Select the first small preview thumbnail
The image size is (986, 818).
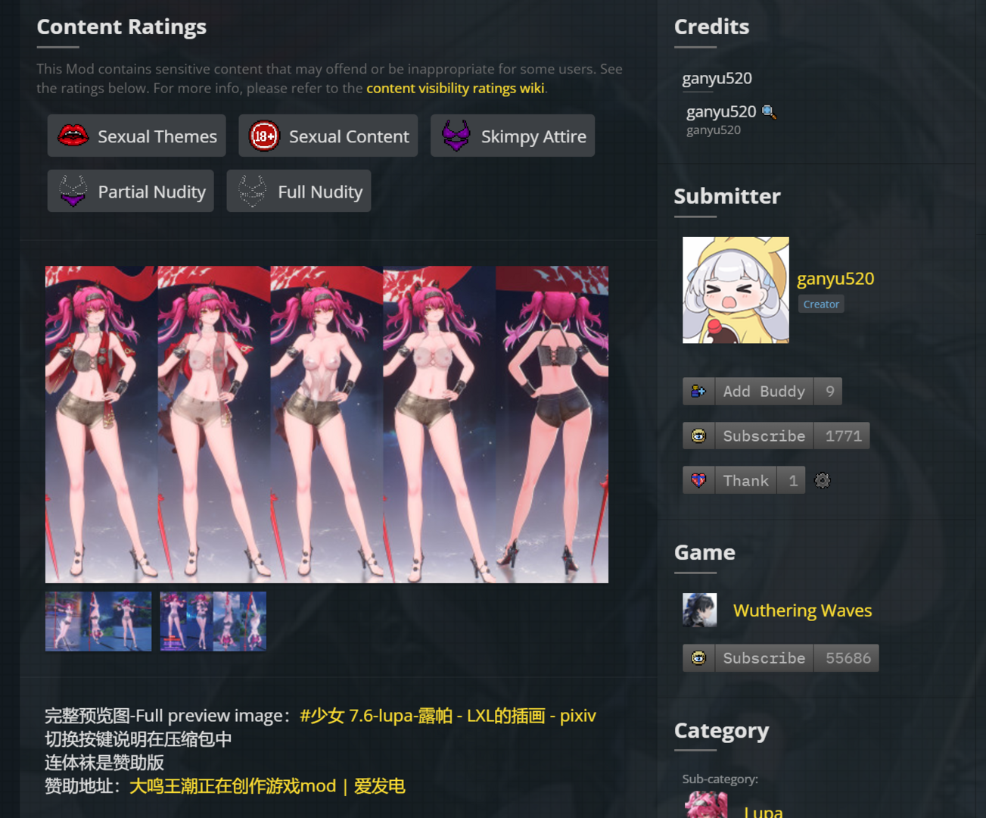pos(98,621)
